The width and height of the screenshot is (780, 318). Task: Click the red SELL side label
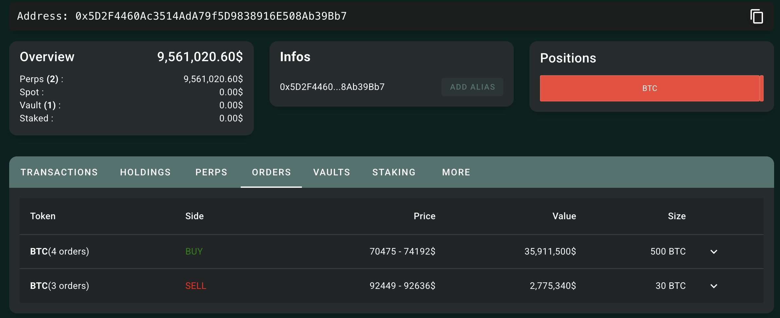click(x=195, y=286)
